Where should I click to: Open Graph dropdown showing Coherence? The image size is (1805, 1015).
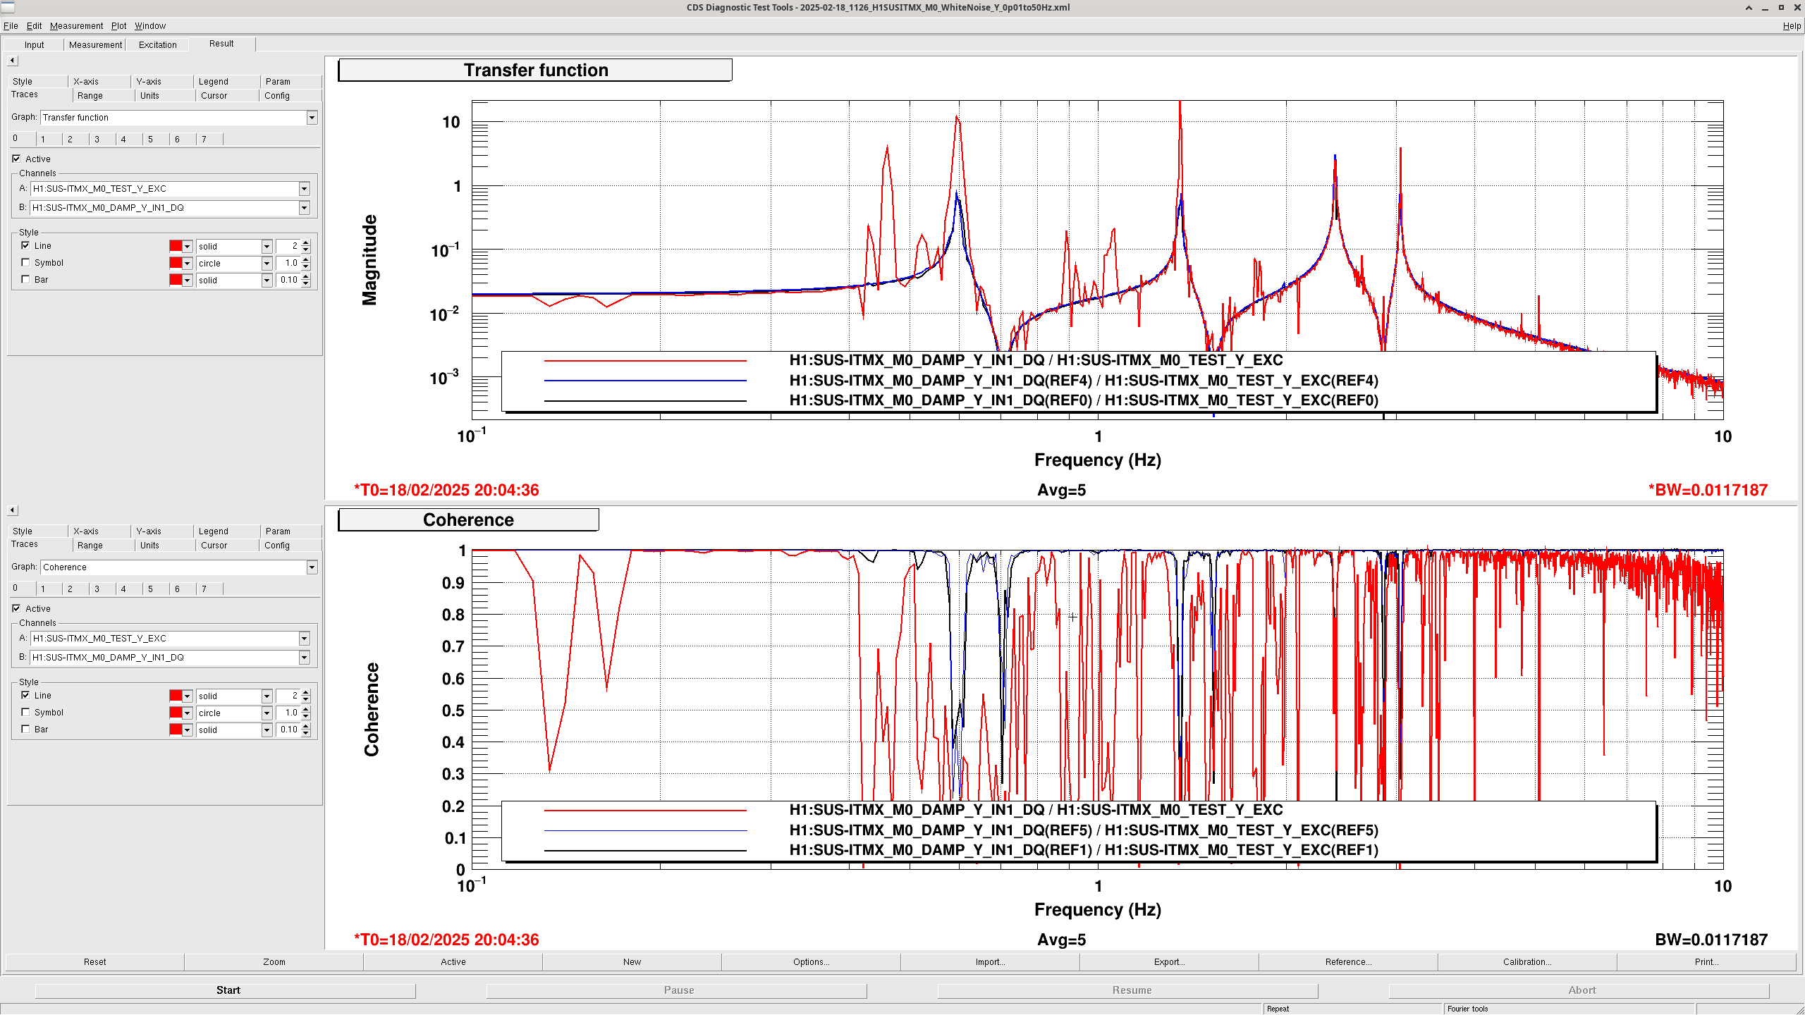click(312, 567)
